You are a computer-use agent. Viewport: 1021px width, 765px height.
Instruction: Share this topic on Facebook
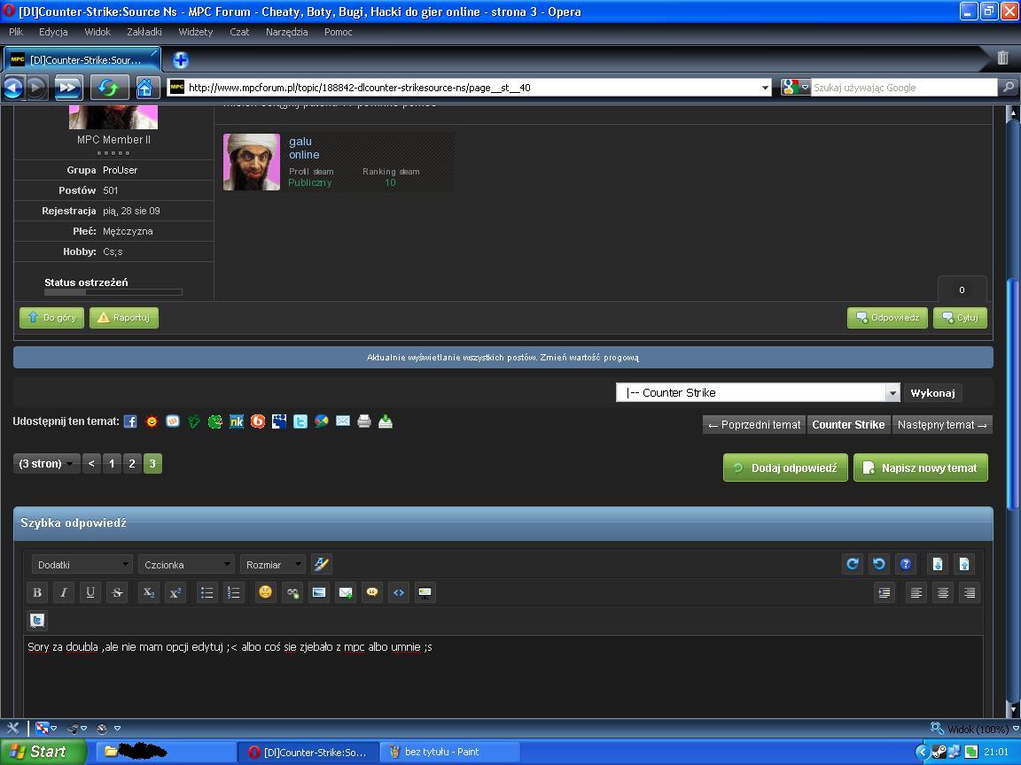coord(130,421)
